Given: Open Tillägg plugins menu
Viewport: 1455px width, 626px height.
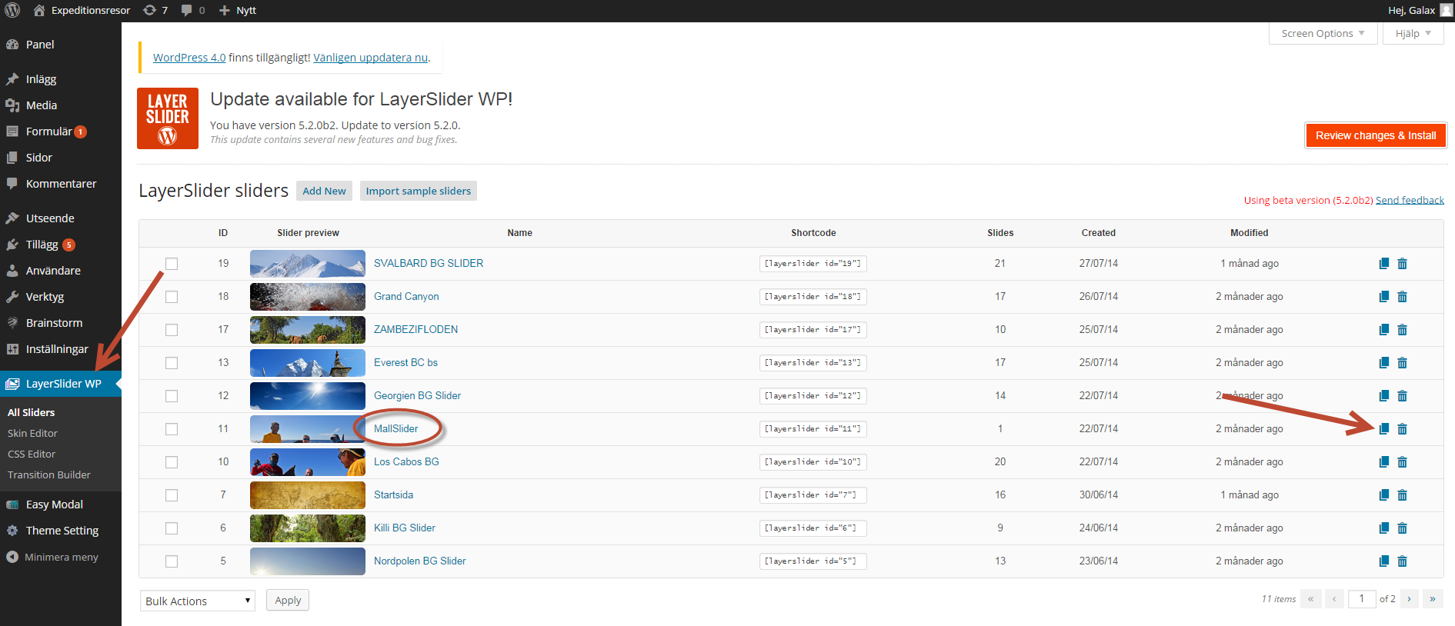Looking at the screenshot, I should point(42,245).
